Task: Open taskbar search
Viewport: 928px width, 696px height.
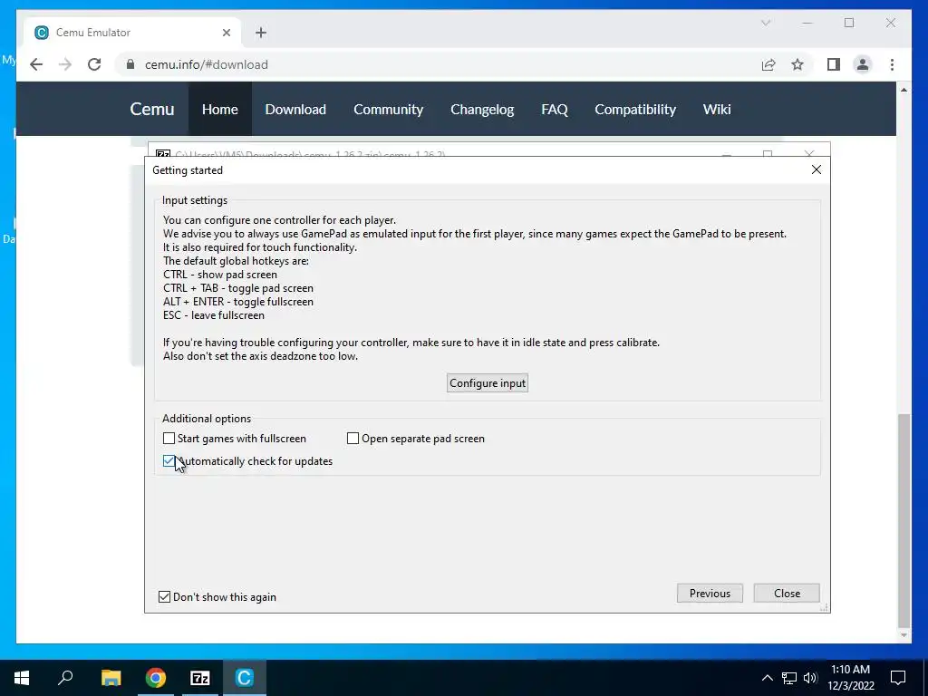Action: pos(65,678)
